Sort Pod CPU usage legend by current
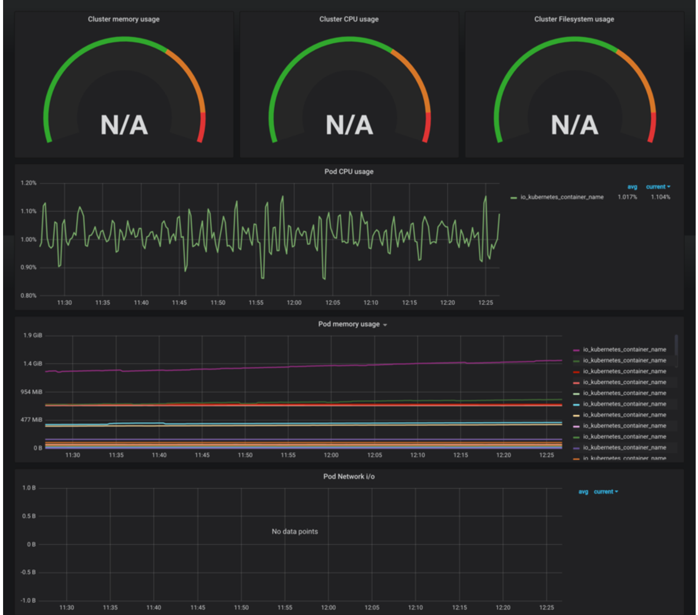 click(x=658, y=187)
